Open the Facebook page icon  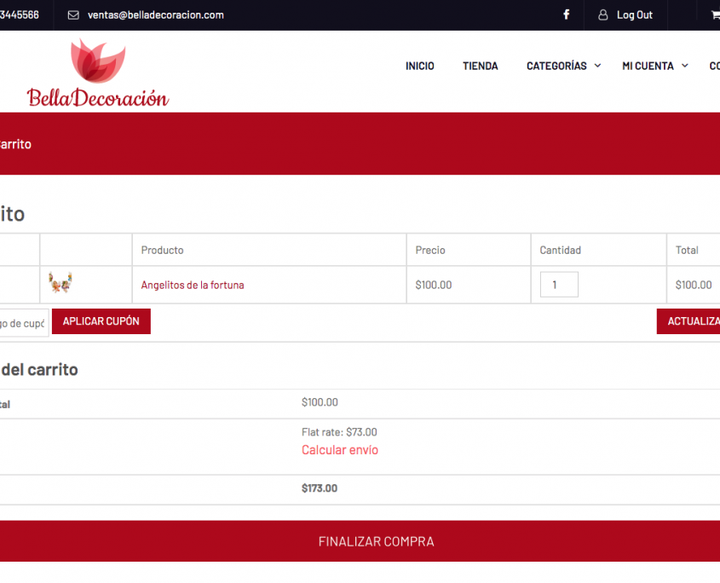tap(567, 15)
